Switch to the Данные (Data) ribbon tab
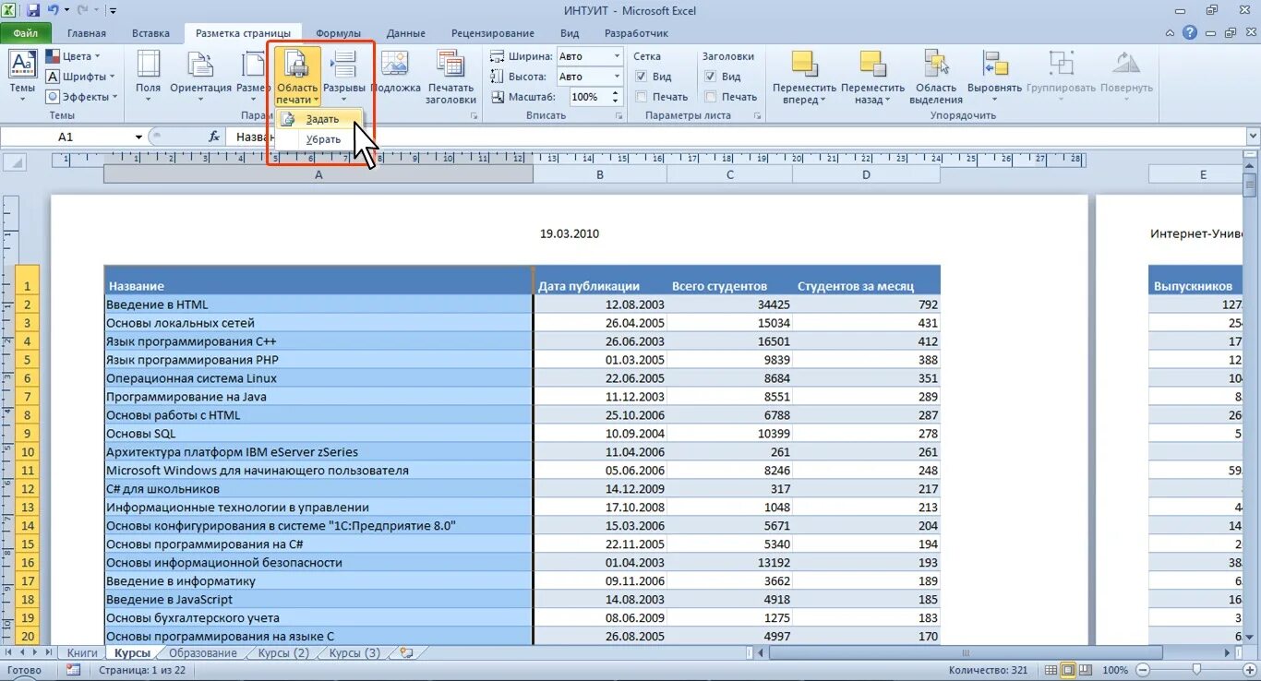 point(406,33)
